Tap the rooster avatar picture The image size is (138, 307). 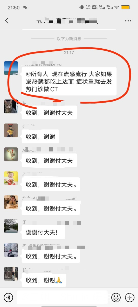click(11, 154)
